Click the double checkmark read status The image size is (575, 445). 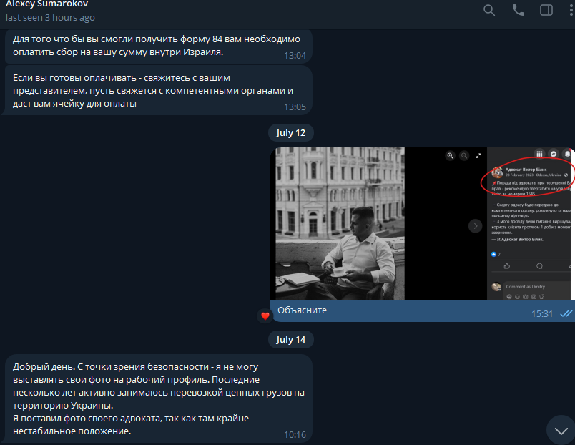coord(566,313)
